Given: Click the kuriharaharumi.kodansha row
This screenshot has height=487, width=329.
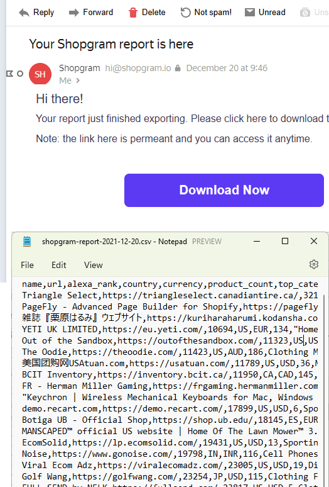Looking at the screenshot, I should tap(170, 318).
